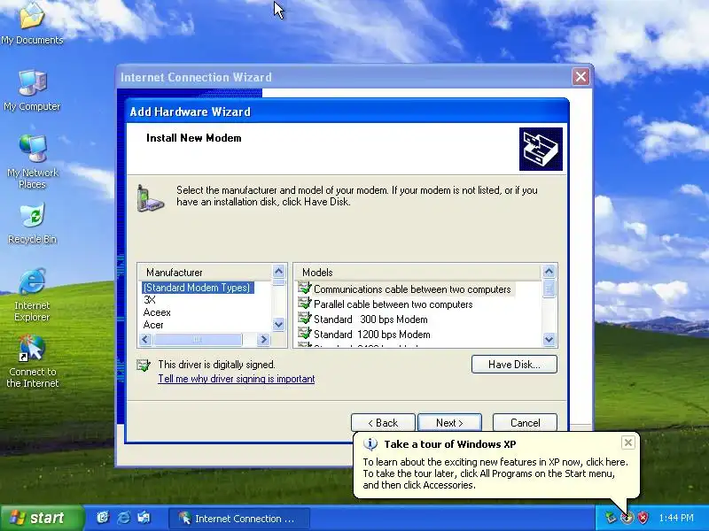709x531 pixels.
Task: Click Standard 300 bps signed-driver icon
Action: click(x=304, y=319)
